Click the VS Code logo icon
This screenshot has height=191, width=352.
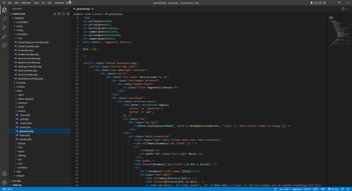[3, 3]
